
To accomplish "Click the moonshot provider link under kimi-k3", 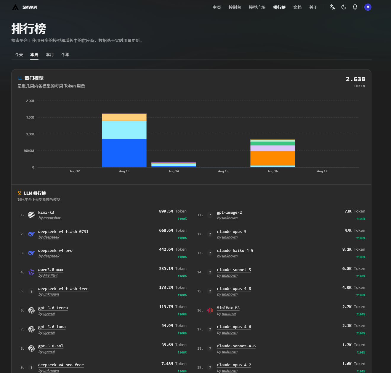I will [x=52, y=218].
